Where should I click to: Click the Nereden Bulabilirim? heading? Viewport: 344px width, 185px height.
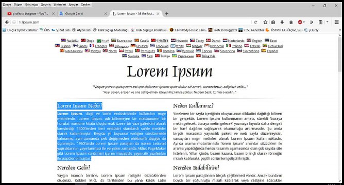196,168
